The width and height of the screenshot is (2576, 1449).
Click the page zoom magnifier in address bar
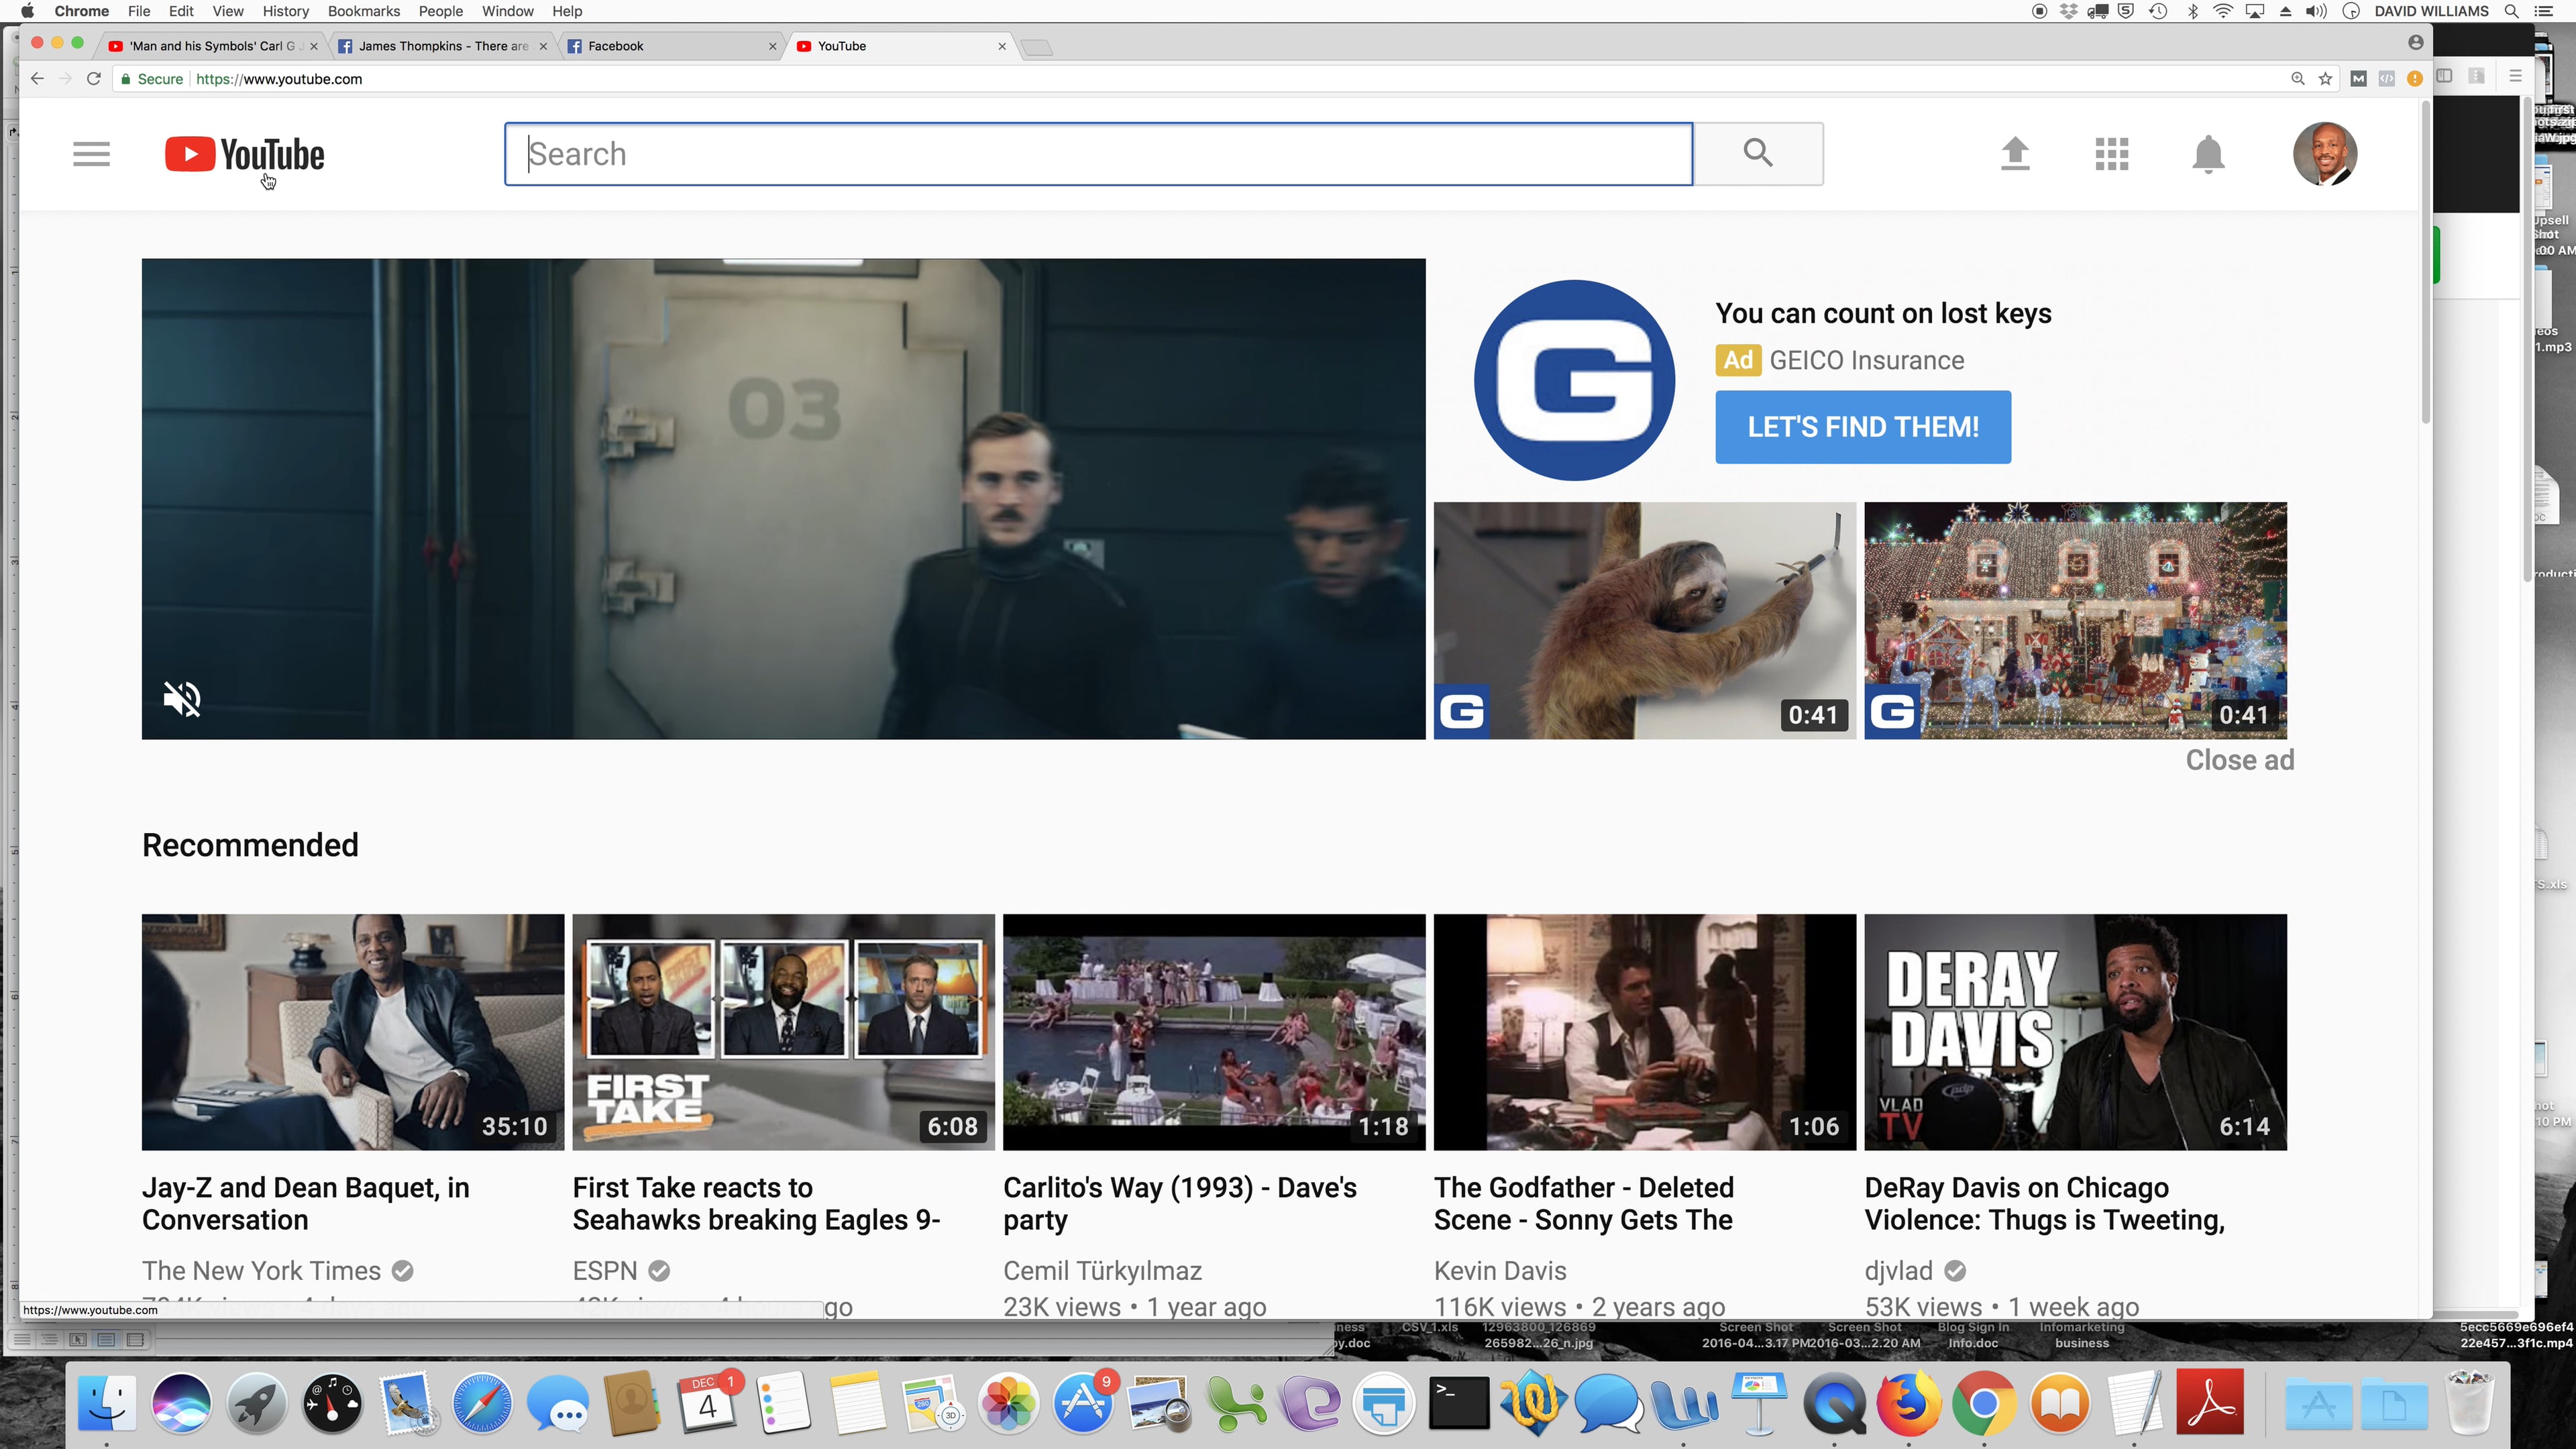(x=2299, y=79)
